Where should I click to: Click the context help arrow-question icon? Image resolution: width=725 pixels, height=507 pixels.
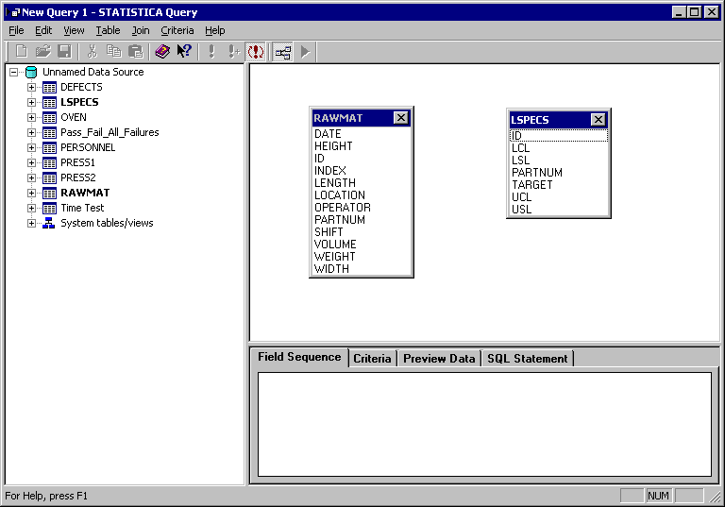[x=184, y=52]
